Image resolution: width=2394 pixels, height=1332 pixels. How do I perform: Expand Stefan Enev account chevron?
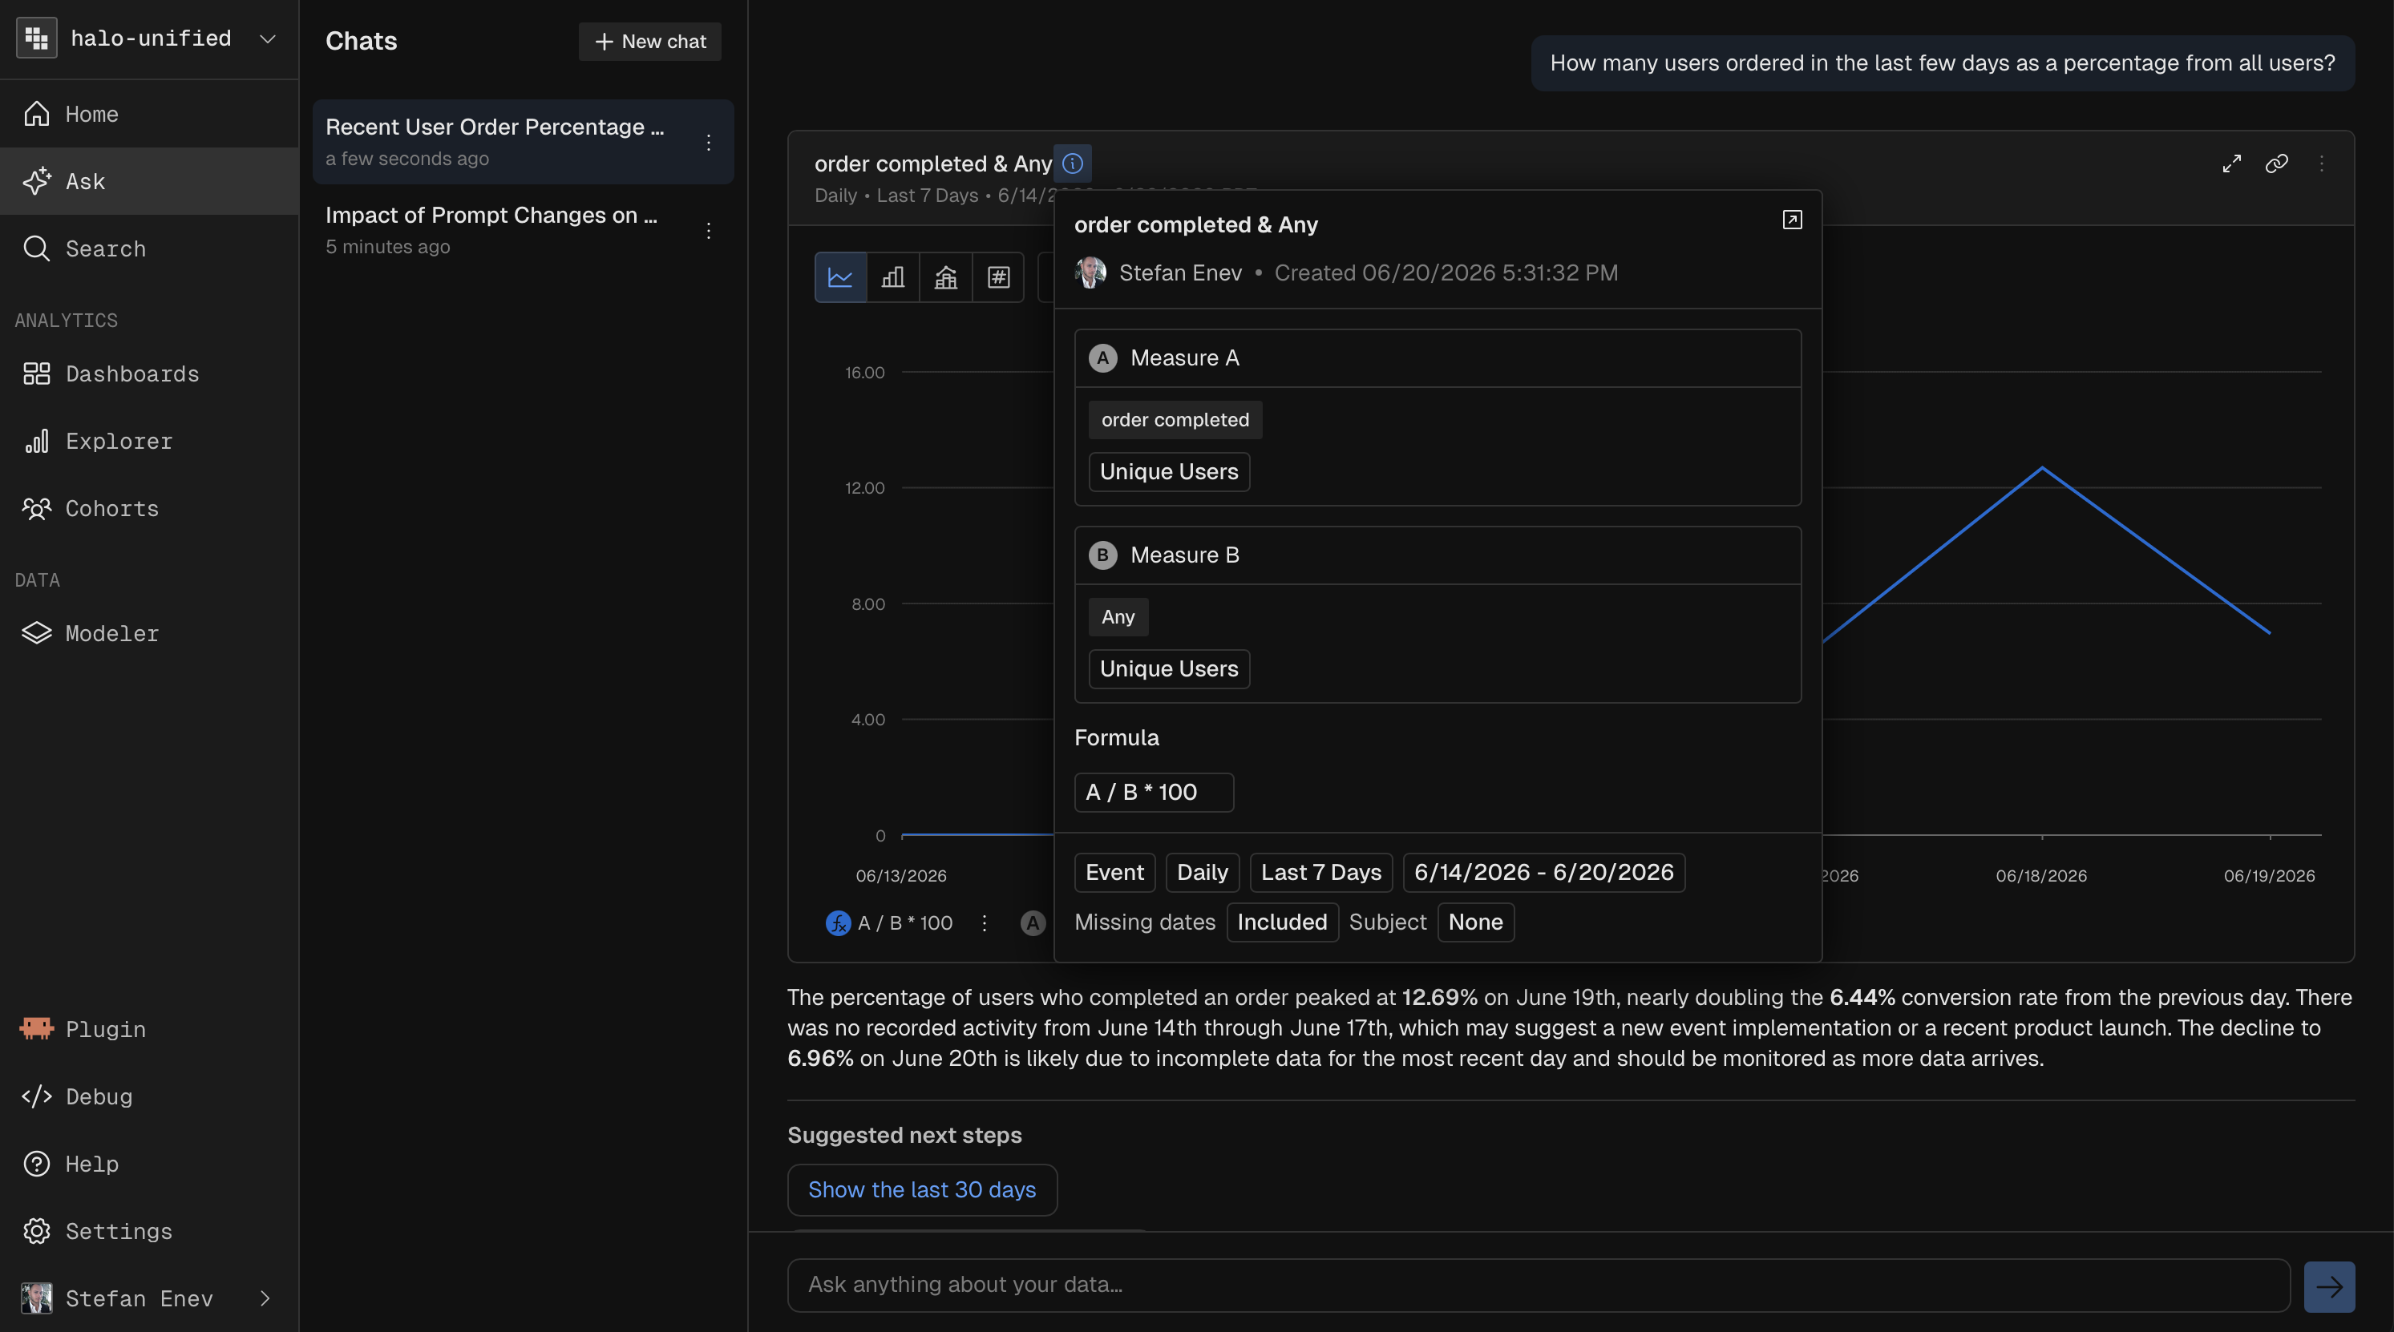point(265,1298)
